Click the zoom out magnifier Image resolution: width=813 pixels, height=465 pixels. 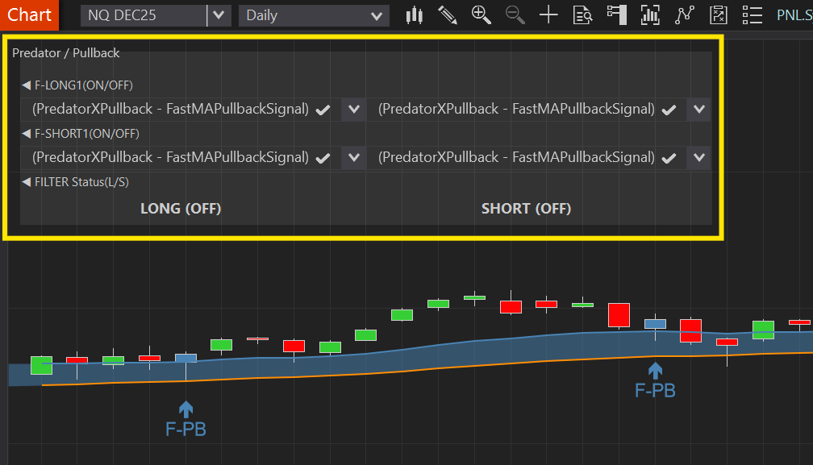[x=515, y=15]
